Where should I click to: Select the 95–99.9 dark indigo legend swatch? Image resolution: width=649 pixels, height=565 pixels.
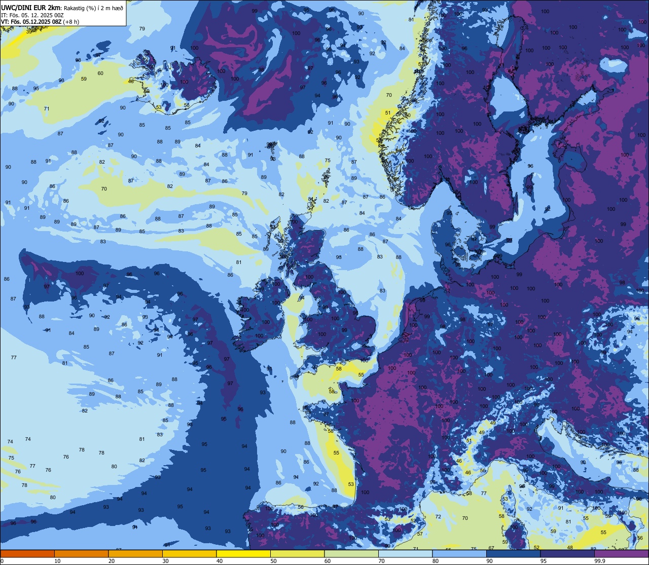tap(567, 553)
